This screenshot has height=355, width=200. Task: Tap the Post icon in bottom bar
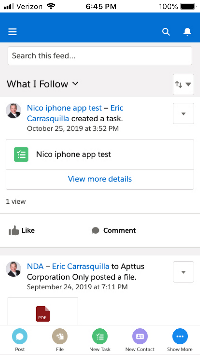20,337
